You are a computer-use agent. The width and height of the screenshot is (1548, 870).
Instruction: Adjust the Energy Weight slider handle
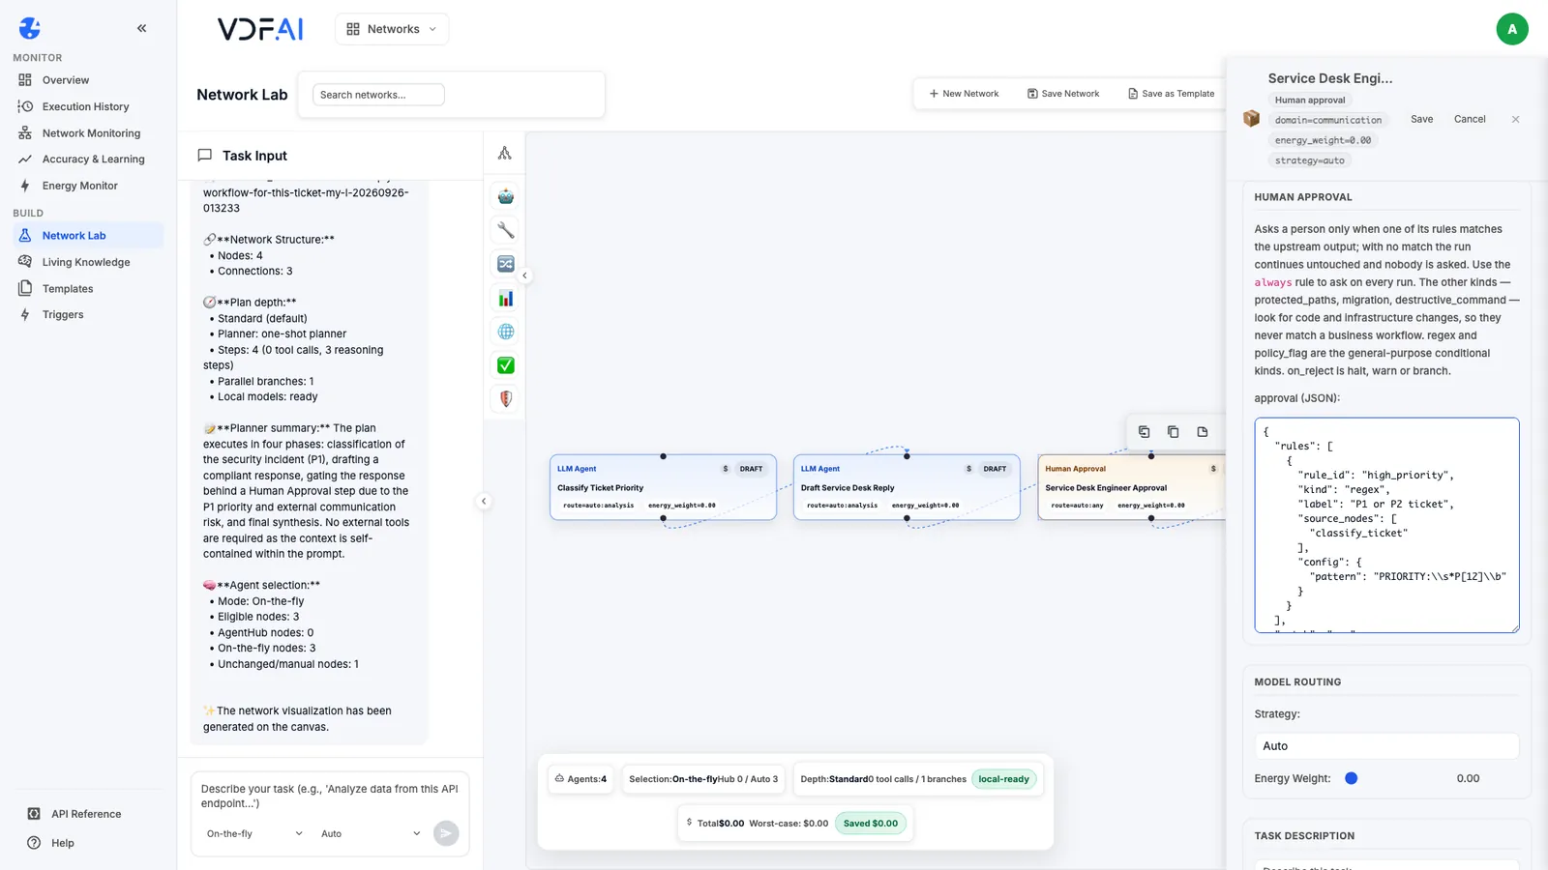tap(1351, 778)
